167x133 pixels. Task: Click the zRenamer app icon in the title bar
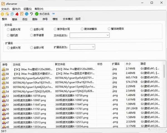(3, 4)
